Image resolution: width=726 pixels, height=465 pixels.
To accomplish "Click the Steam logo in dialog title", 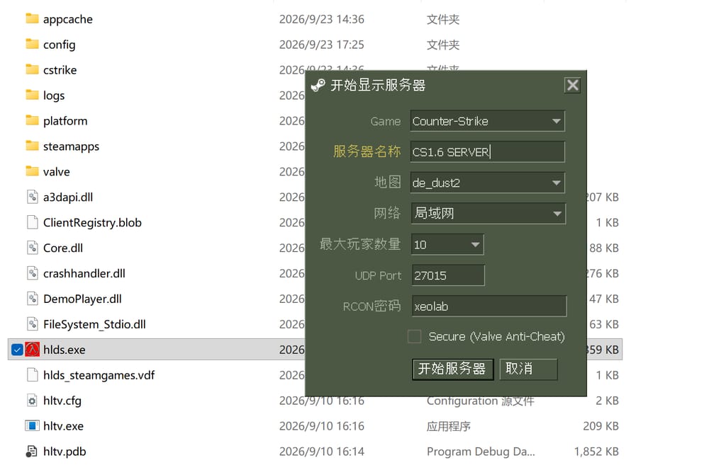I will pyautogui.click(x=318, y=85).
